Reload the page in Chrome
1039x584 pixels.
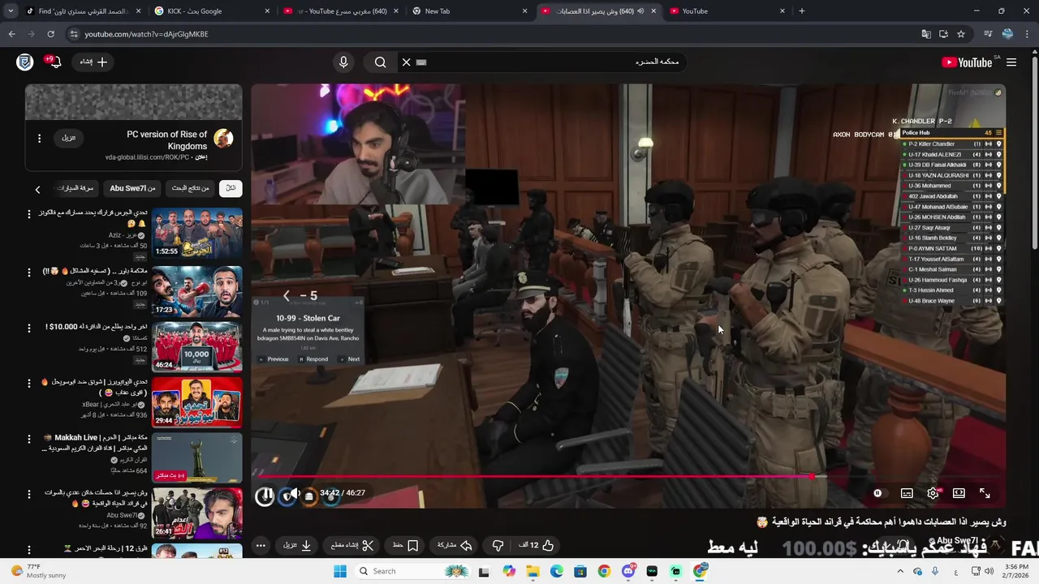click(50, 34)
